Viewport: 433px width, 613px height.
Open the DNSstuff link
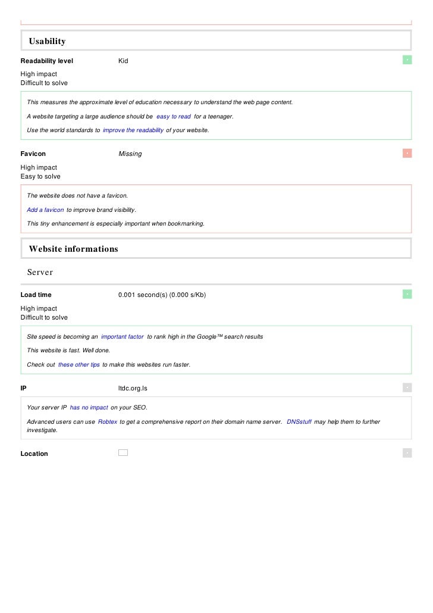tap(299, 422)
